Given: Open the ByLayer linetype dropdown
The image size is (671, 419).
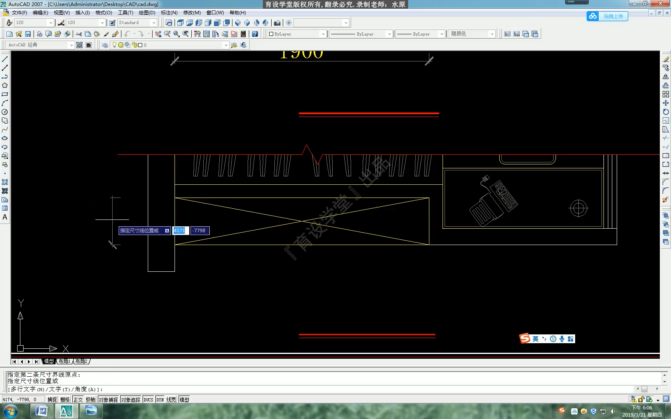Looking at the screenshot, I should click(389, 34).
